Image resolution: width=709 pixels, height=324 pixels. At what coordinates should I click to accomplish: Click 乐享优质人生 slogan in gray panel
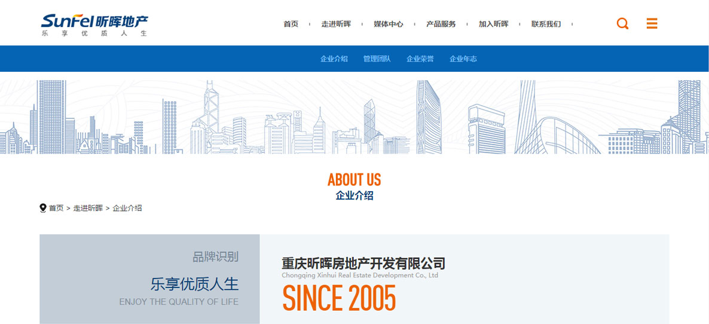click(x=194, y=284)
